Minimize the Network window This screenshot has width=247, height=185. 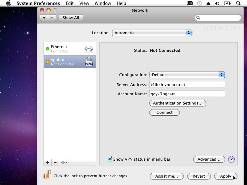48,10
